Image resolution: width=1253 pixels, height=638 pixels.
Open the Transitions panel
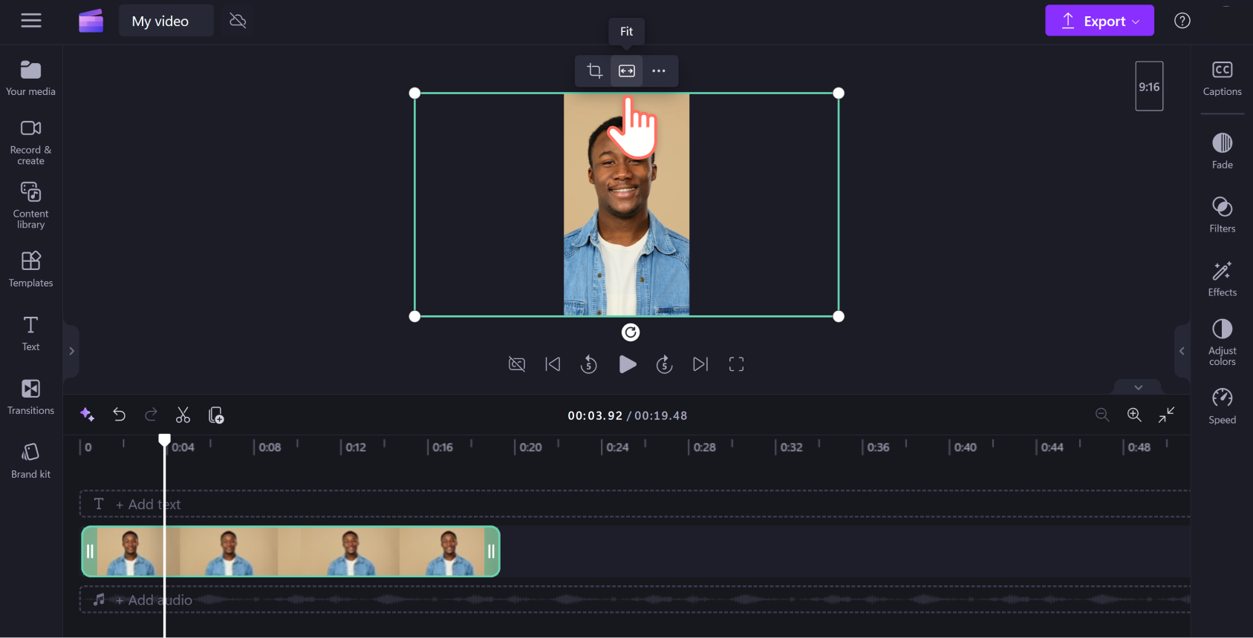[x=31, y=397]
